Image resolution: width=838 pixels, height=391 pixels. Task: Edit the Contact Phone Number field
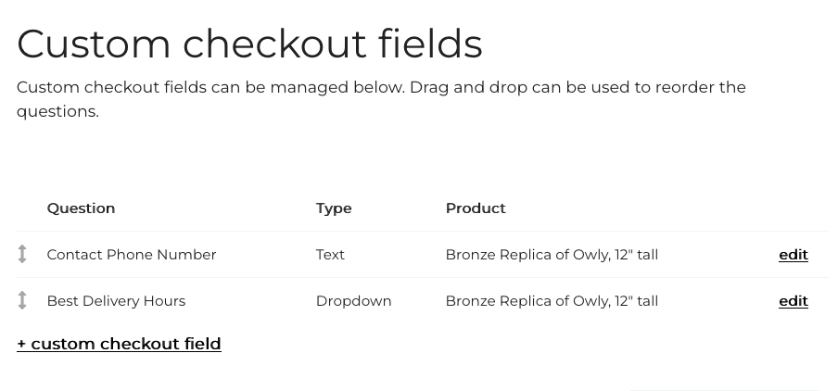(x=793, y=255)
